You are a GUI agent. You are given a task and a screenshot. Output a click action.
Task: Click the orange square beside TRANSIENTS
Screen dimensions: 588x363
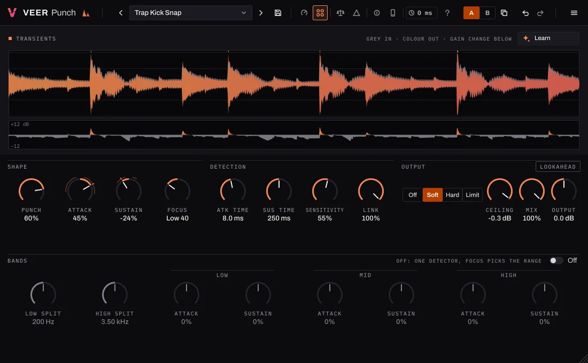click(x=10, y=38)
